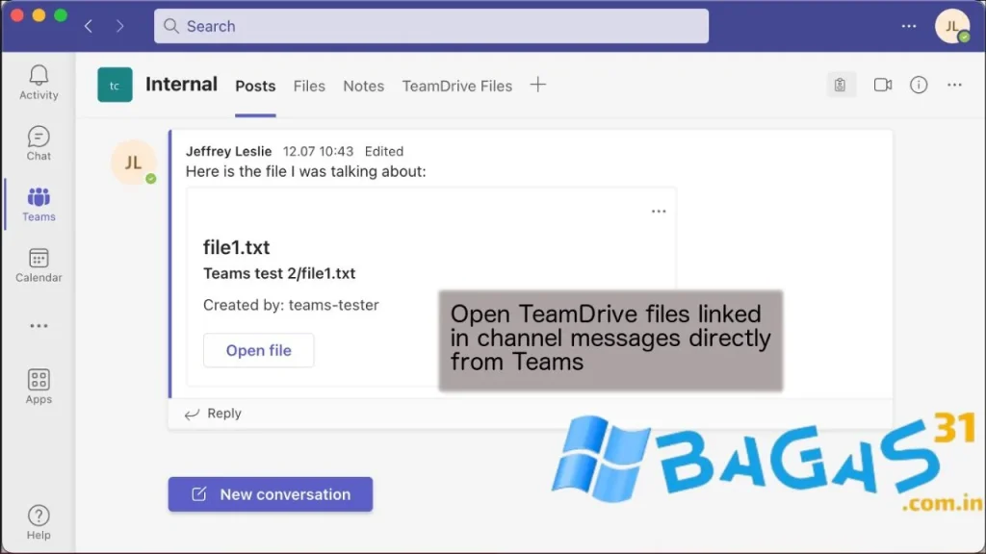Add a new tab with plus icon
Image resolution: width=986 pixels, height=554 pixels.
point(537,85)
